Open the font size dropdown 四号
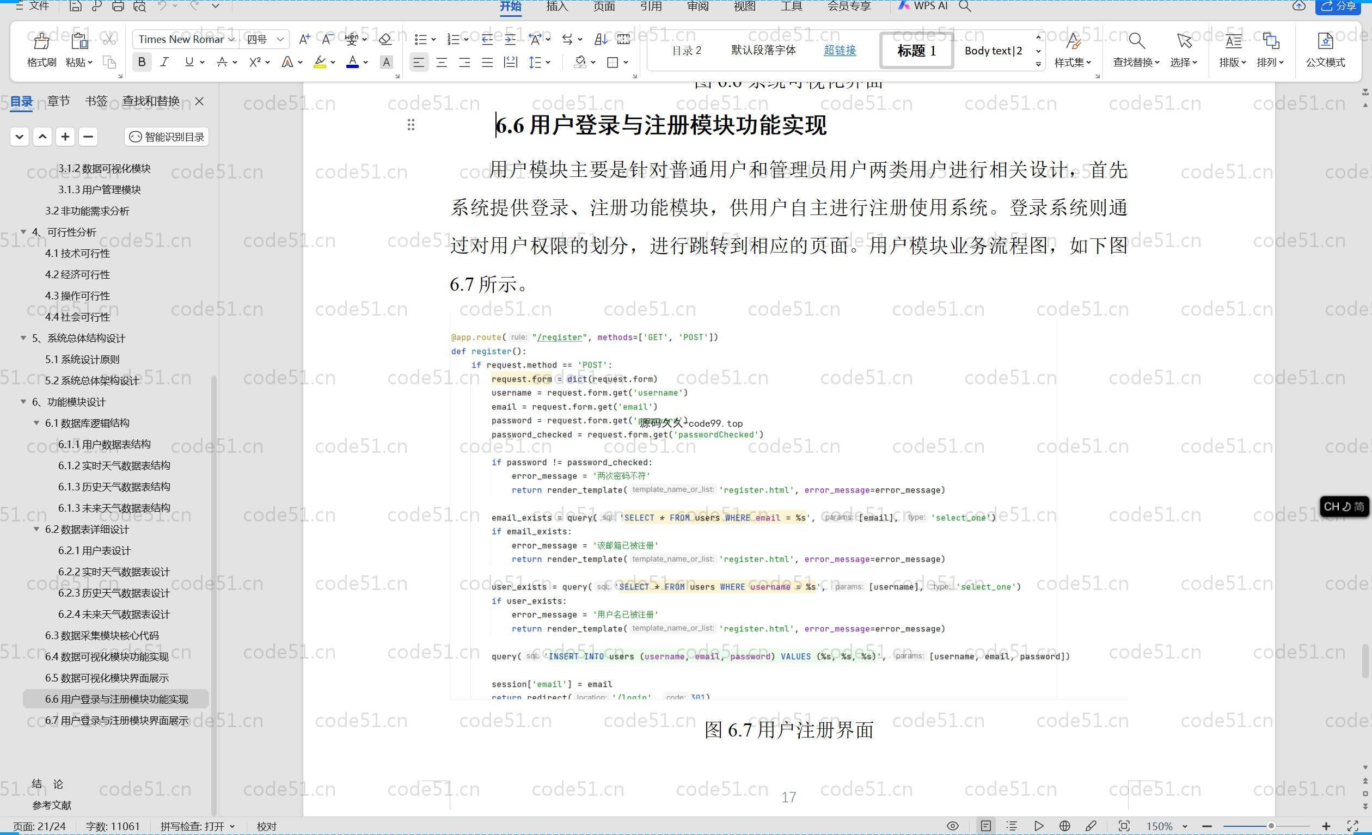This screenshot has width=1372, height=835. click(x=280, y=39)
